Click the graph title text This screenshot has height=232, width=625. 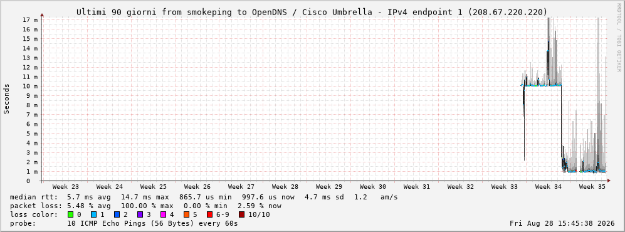point(312,13)
